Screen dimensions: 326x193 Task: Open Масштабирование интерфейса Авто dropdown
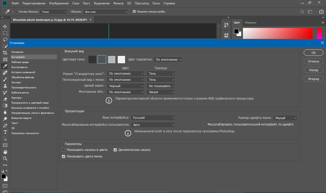(153, 125)
